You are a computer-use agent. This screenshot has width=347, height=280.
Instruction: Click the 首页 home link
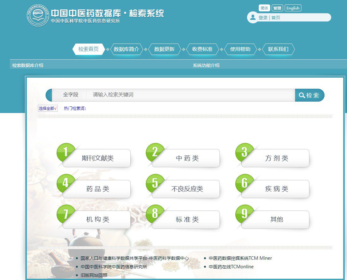(276, 18)
